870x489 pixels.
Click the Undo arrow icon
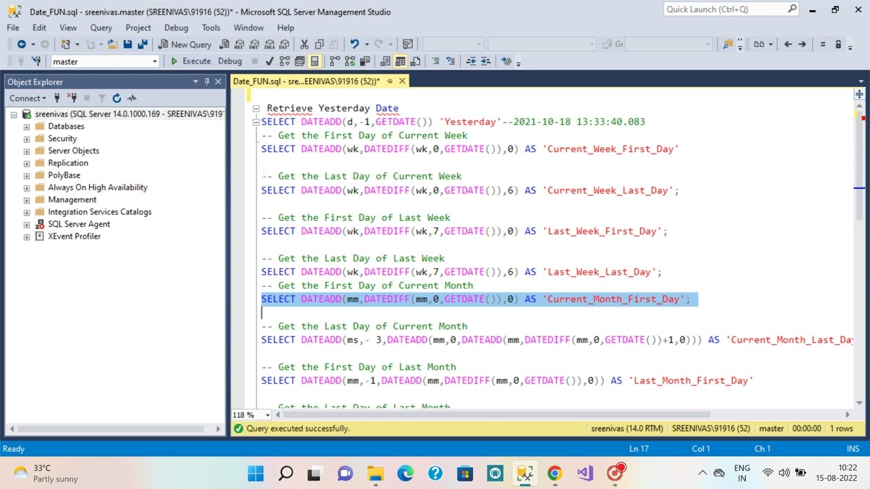(x=354, y=44)
